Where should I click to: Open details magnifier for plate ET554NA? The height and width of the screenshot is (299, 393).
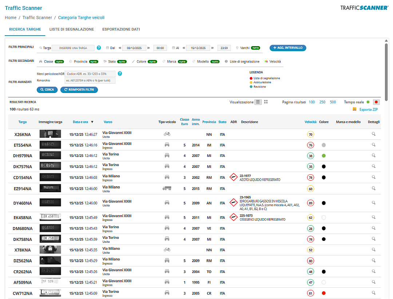[x=373, y=145]
